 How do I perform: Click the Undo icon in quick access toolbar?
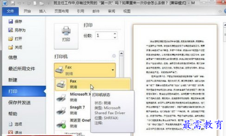pyautogui.click(x=20, y=3)
